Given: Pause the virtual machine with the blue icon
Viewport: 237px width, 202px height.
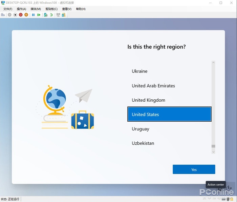Looking at the screenshot, I should click(x=33, y=15).
